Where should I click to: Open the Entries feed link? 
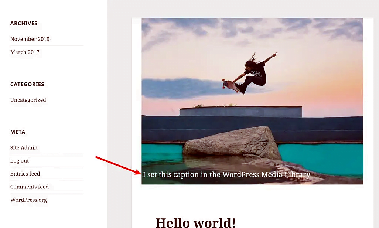point(25,174)
